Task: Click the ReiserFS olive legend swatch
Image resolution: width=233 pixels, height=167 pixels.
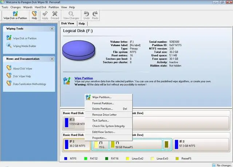Action: pos(177,159)
